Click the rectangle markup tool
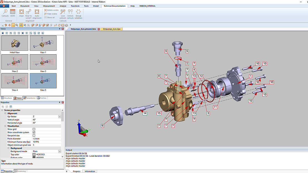This screenshot has width=308, height=173. click(63, 25)
